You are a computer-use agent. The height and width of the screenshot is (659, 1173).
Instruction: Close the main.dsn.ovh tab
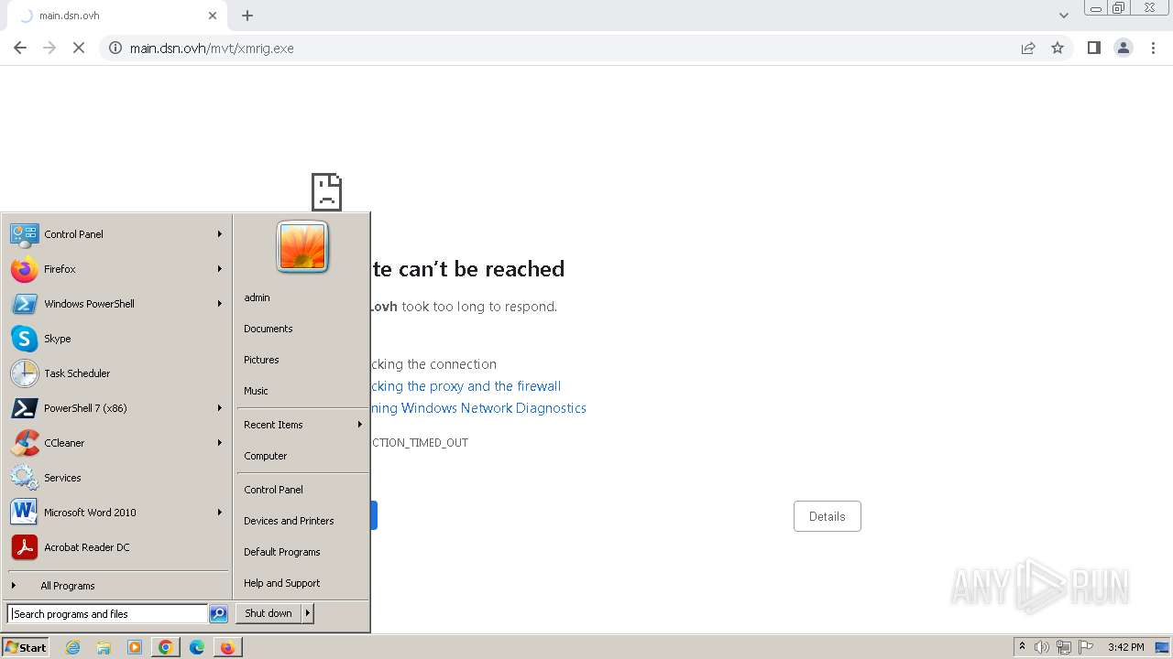tap(213, 16)
